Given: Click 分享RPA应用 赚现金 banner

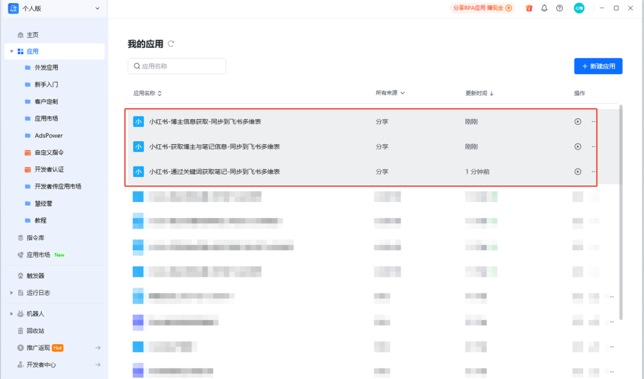Looking at the screenshot, I should click(482, 8).
